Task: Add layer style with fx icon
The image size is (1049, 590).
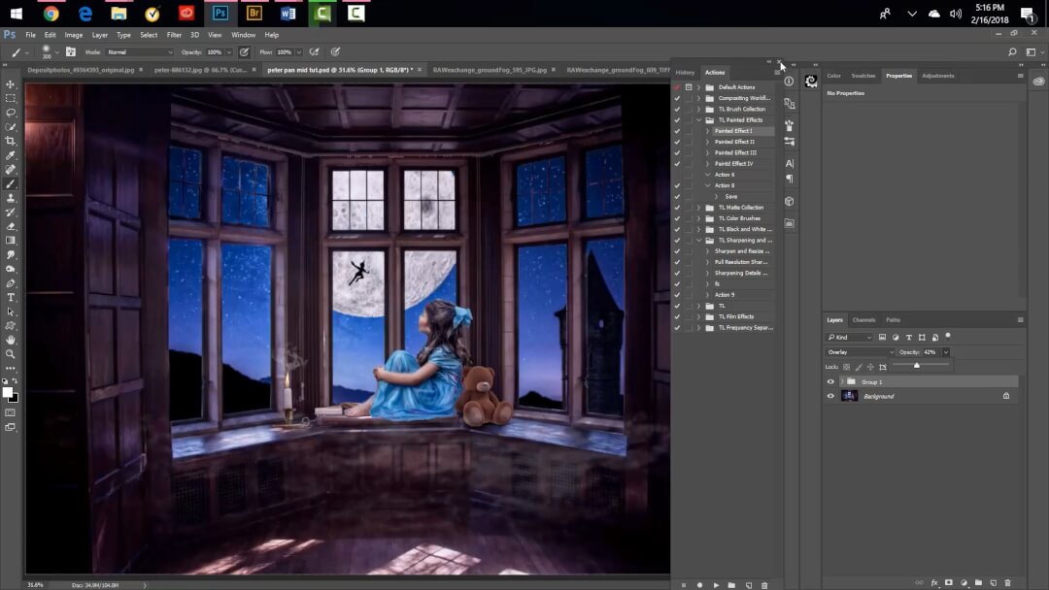Action: [x=934, y=583]
